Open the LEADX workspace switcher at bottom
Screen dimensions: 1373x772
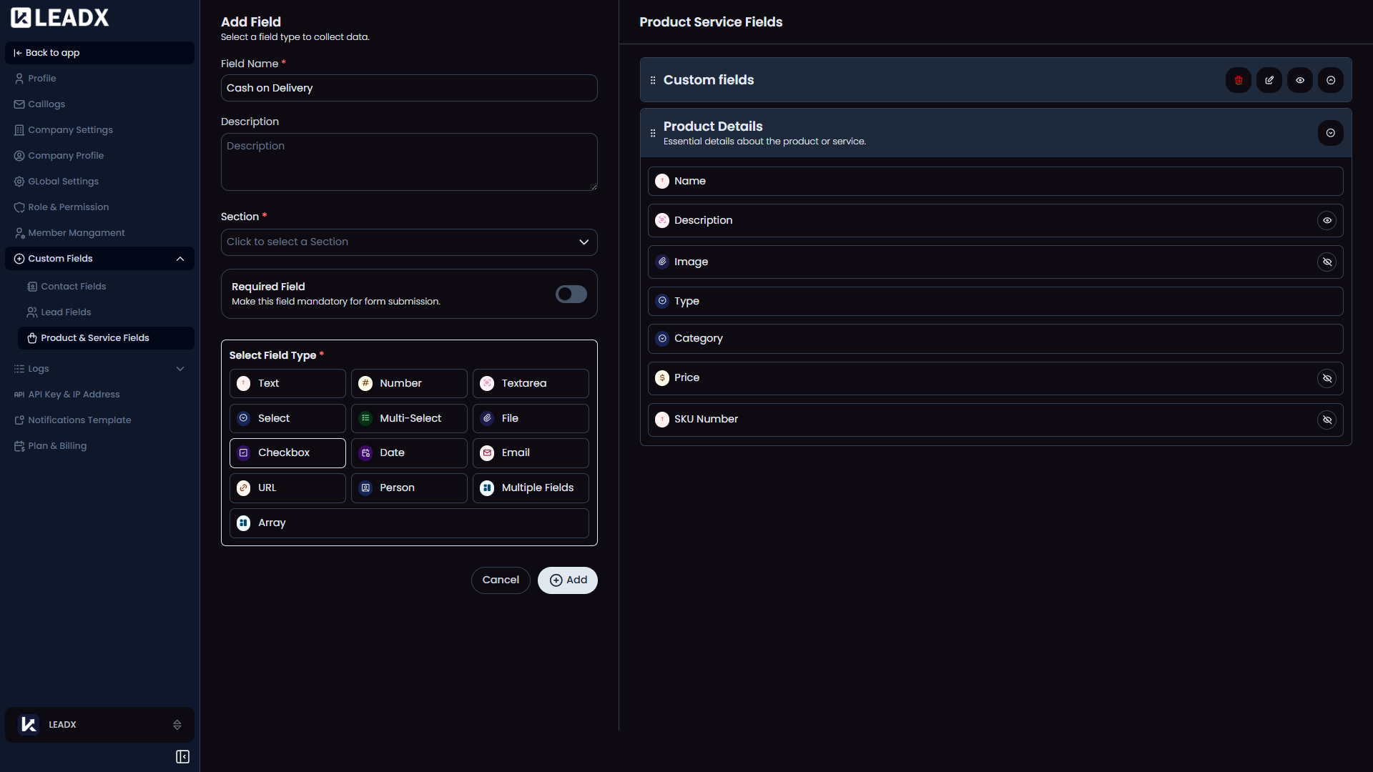[99, 724]
